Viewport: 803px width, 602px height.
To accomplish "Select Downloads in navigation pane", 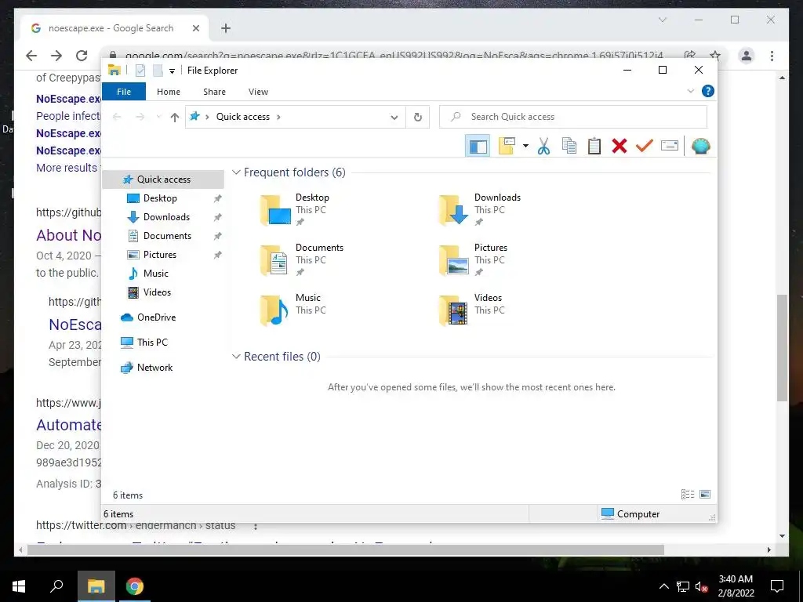I will [x=166, y=217].
